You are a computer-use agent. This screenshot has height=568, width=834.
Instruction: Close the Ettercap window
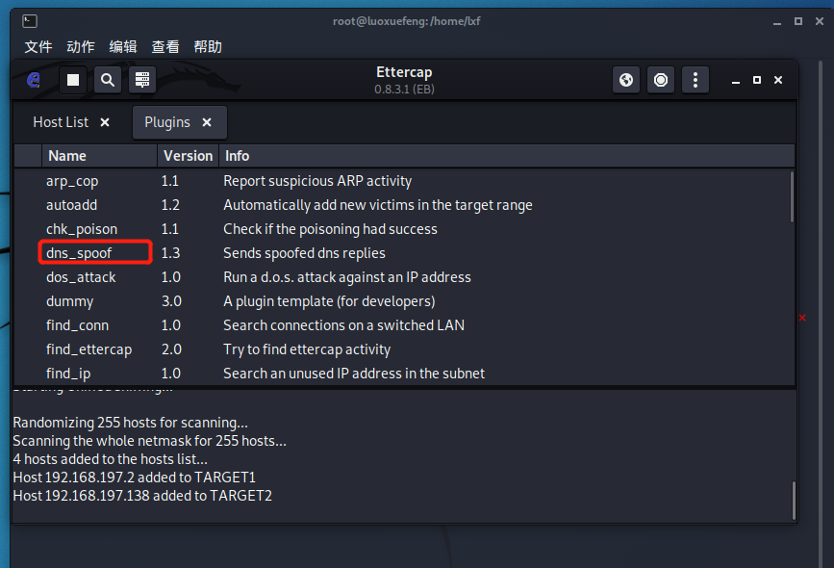click(778, 80)
